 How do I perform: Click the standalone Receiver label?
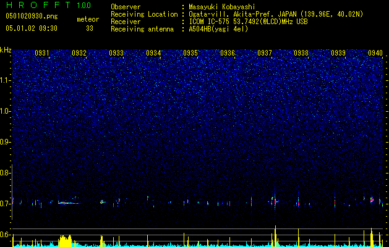126,22
